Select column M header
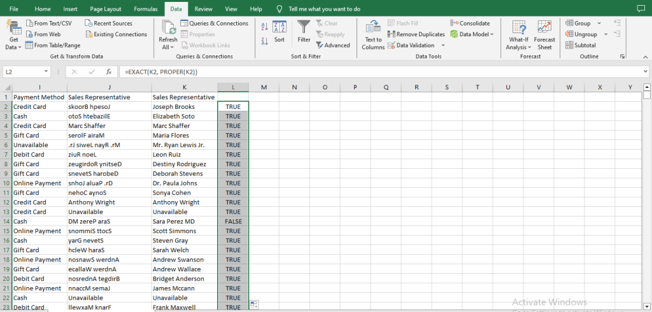The height and width of the screenshot is (312, 652). [x=264, y=87]
